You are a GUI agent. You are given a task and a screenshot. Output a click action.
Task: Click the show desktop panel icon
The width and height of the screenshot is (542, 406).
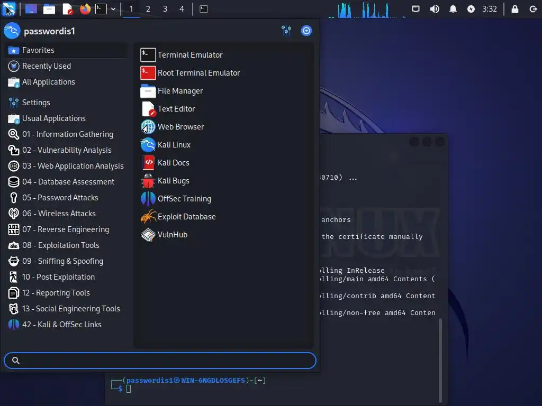click(x=31, y=9)
